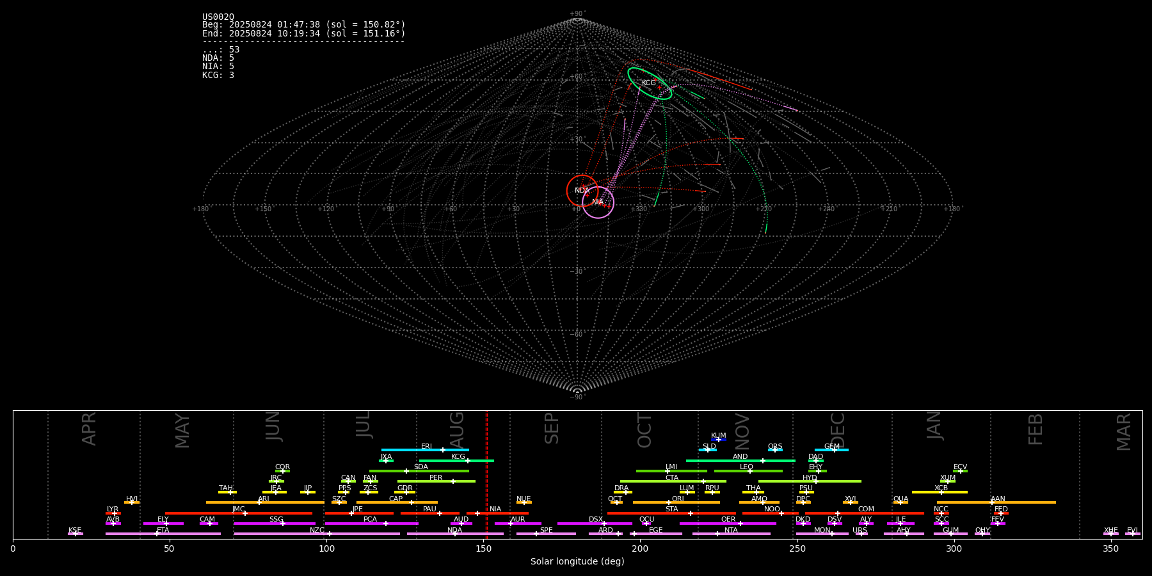The height and width of the screenshot is (576, 1152).
Task: Click the QUA shower bar in timeline
Action: coord(900,502)
